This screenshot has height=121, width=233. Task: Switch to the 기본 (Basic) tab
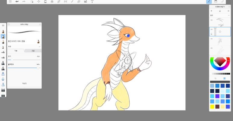point(16,51)
